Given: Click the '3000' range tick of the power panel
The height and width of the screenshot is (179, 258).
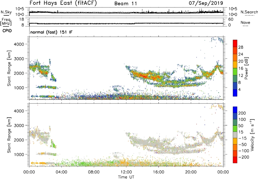Looking at the screenshot, I should (x=19, y=59).
